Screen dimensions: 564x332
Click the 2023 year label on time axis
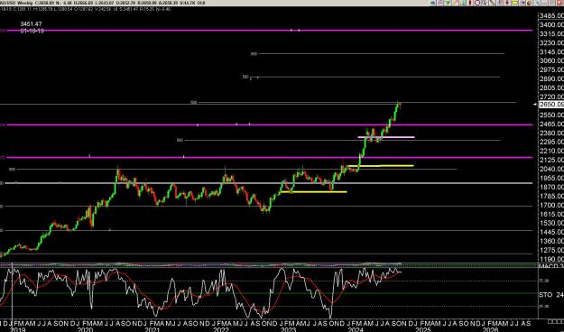(x=288, y=329)
